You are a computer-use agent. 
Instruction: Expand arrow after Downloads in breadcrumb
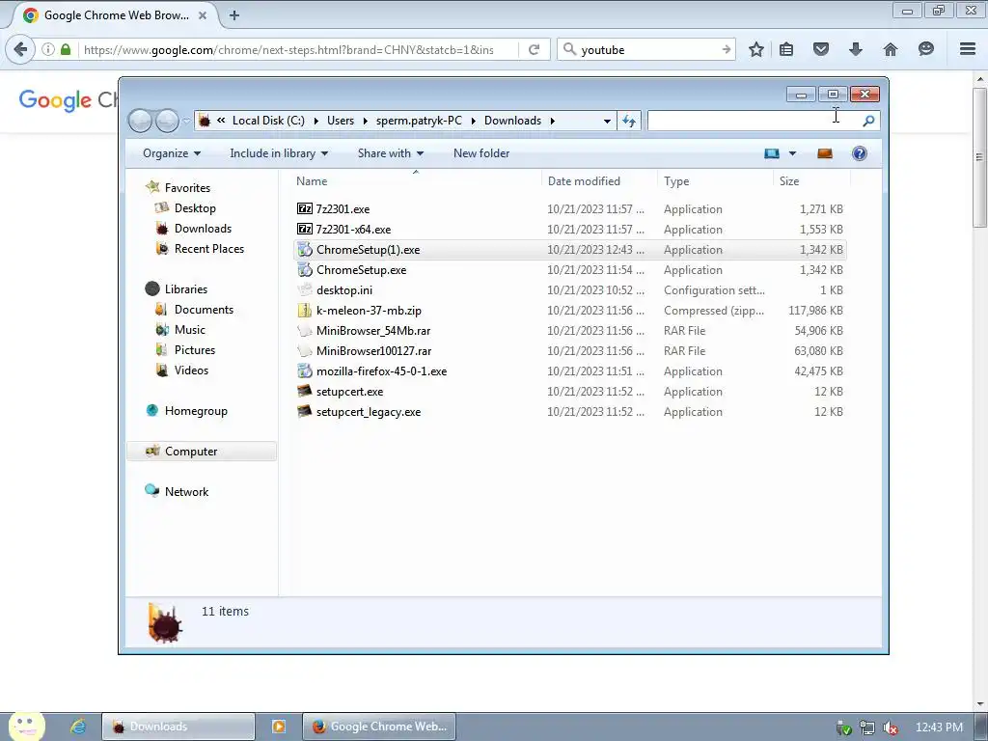tap(553, 121)
